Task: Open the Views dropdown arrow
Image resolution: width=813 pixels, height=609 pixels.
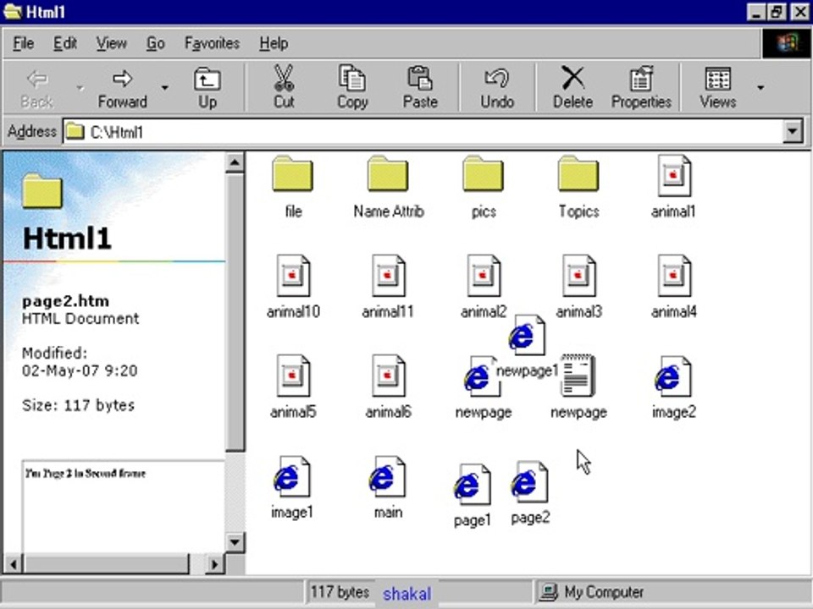Action: pos(760,87)
